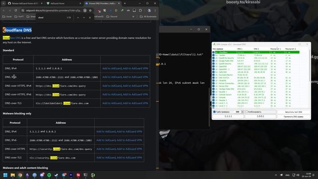Open File Explorer from taskbar

[12, 175]
